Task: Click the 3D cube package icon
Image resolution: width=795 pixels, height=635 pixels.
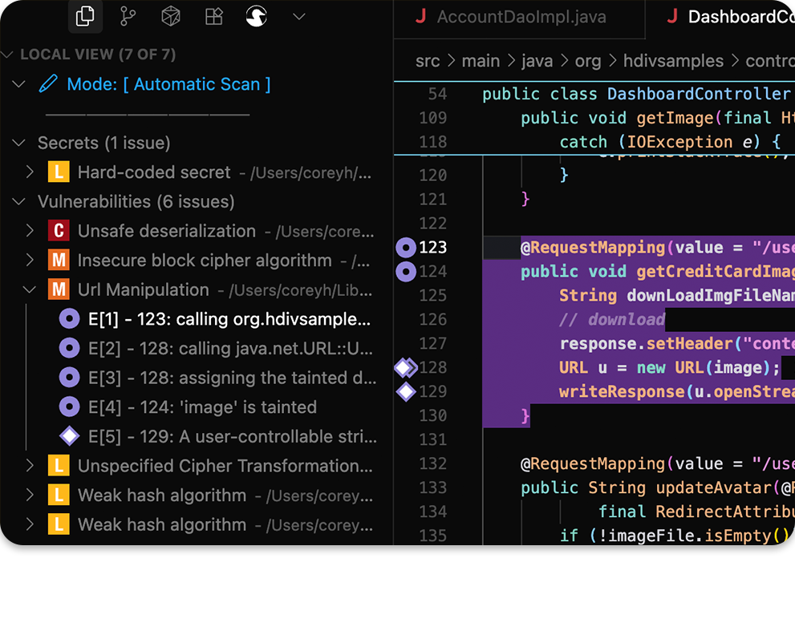Action: [171, 16]
